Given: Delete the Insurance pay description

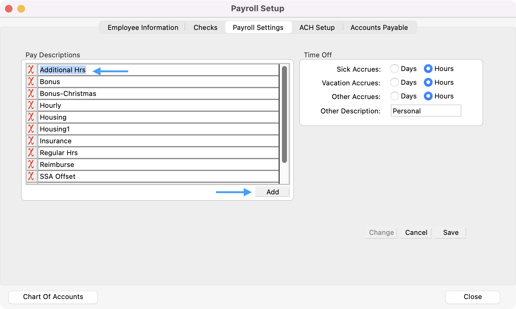Looking at the screenshot, I should click(31, 141).
